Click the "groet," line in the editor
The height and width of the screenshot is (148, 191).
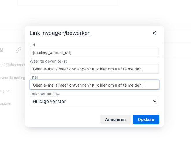tap(6, 91)
